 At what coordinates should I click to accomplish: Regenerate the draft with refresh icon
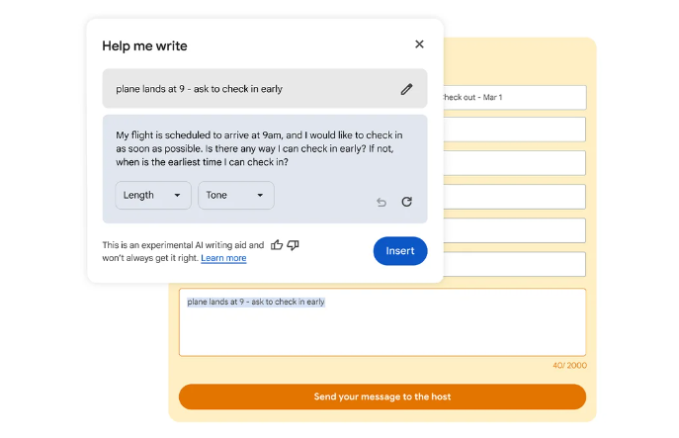point(406,202)
